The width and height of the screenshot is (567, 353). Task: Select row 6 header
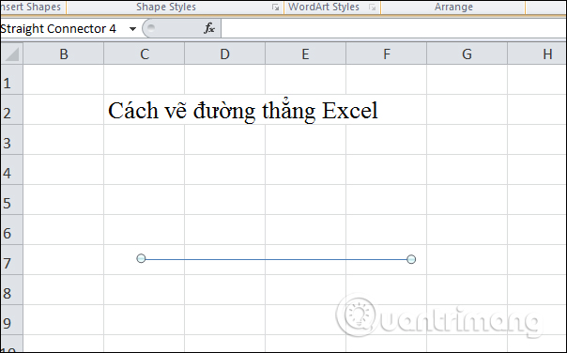pos(11,230)
